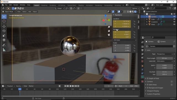Switch to rendered viewport shading

[x=135, y=12]
